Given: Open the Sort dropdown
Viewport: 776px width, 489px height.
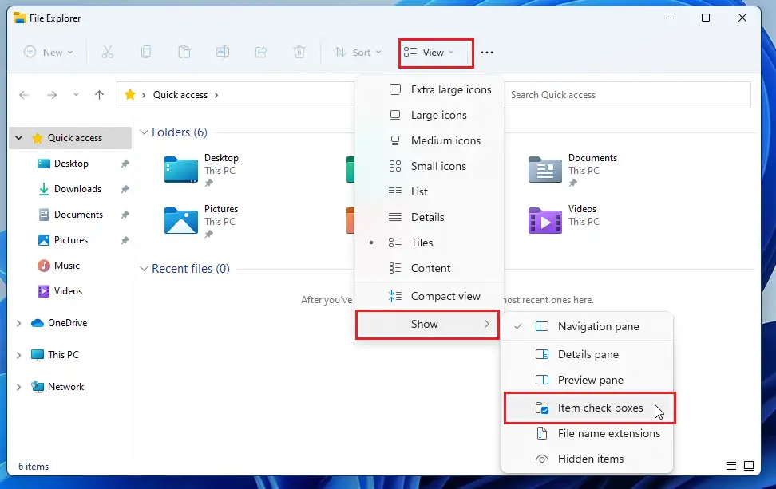Looking at the screenshot, I should 358,53.
